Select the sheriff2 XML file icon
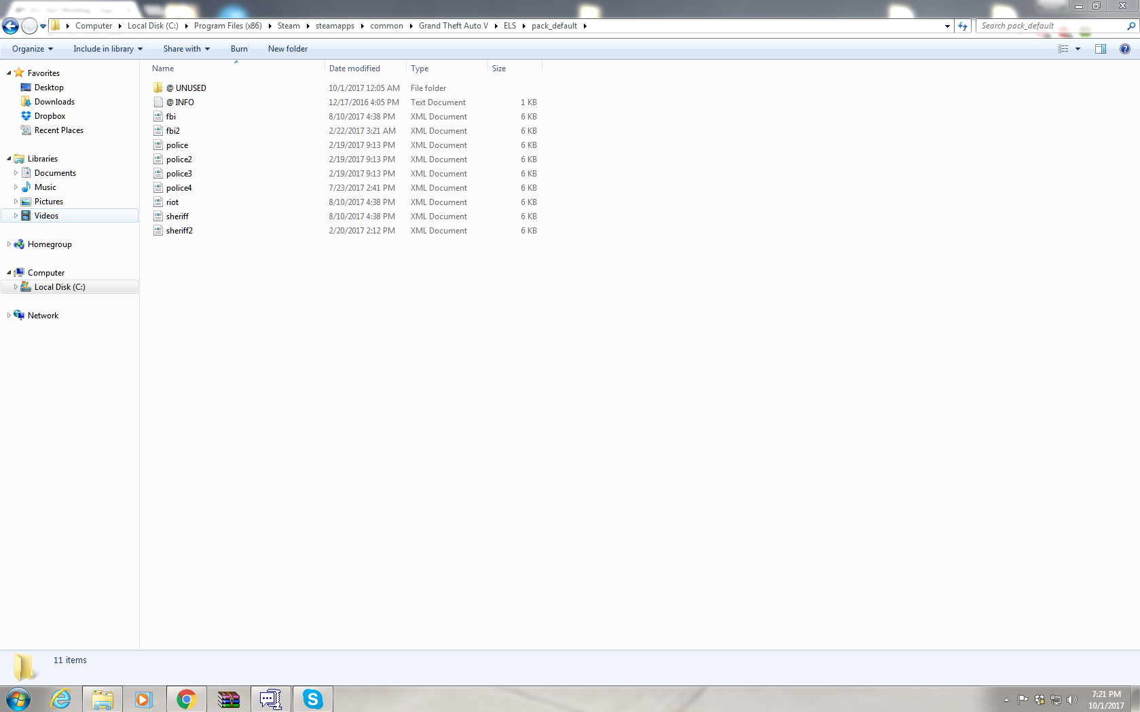Viewport: 1140px width, 712px height. click(158, 231)
